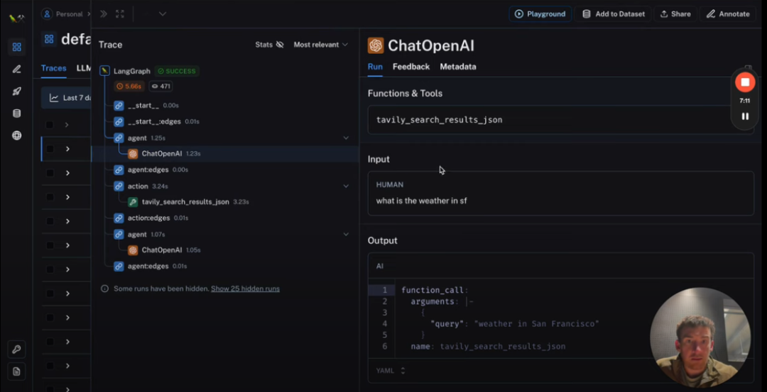
Task: Open the Projects grid icon in sidebar
Action: click(x=17, y=47)
